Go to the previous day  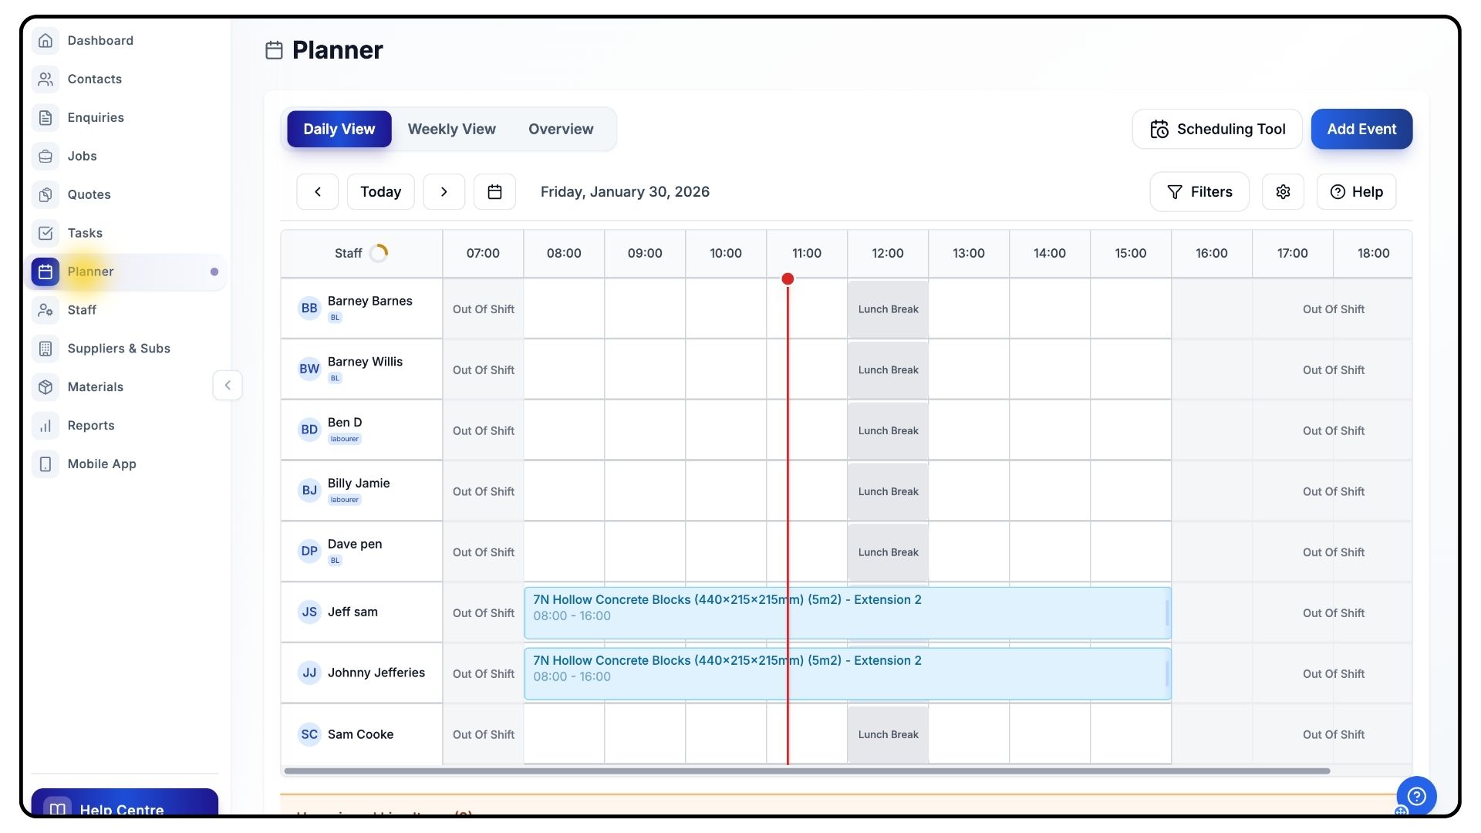coord(317,191)
